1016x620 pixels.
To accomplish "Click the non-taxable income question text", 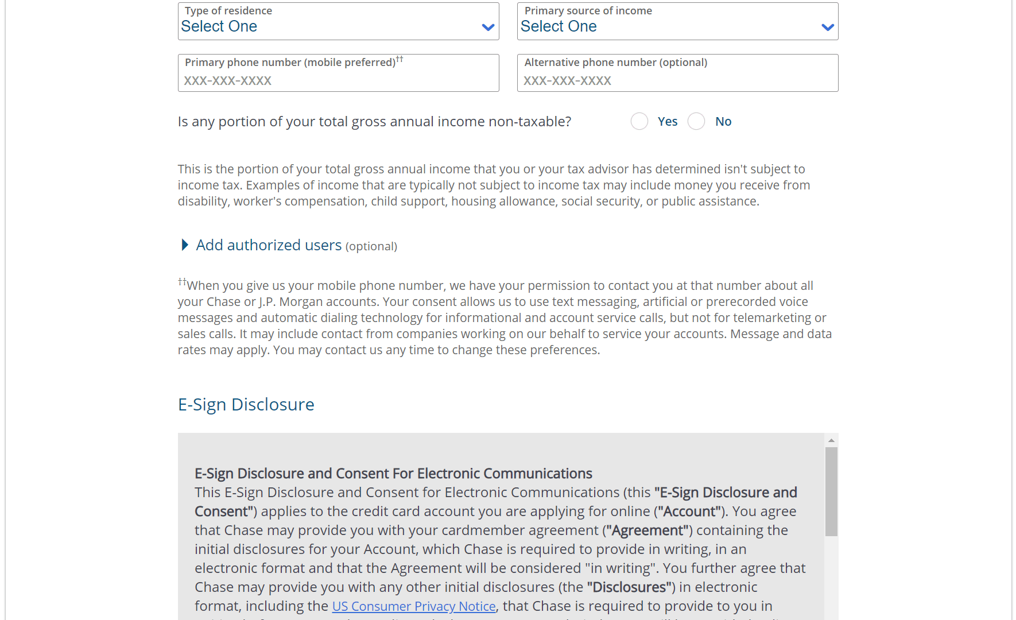I will click(x=374, y=122).
